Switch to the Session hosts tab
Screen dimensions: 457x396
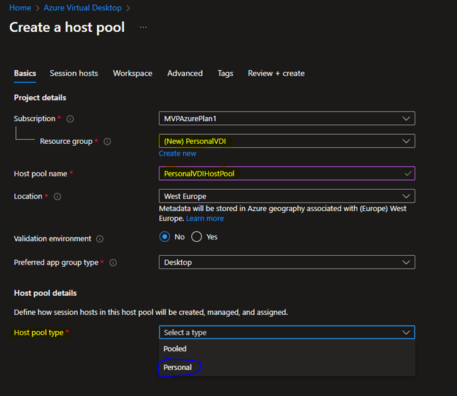tap(74, 73)
